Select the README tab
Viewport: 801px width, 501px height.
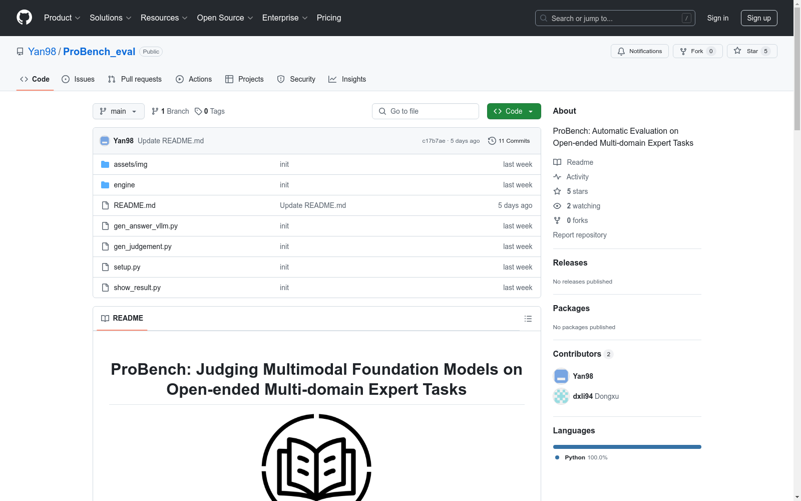click(x=122, y=318)
